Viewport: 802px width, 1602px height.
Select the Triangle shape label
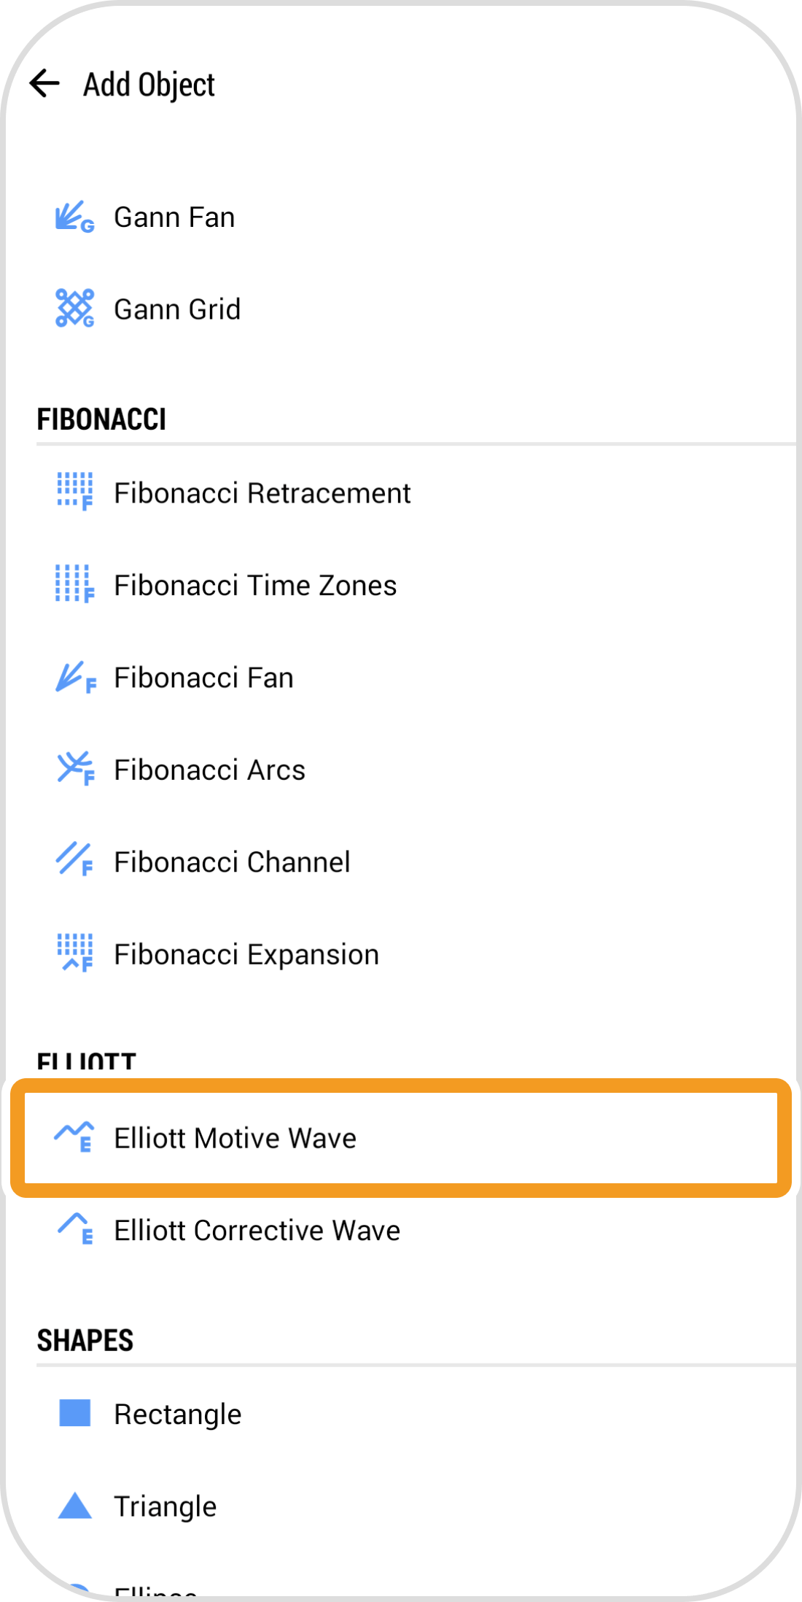click(x=165, y=1506)
